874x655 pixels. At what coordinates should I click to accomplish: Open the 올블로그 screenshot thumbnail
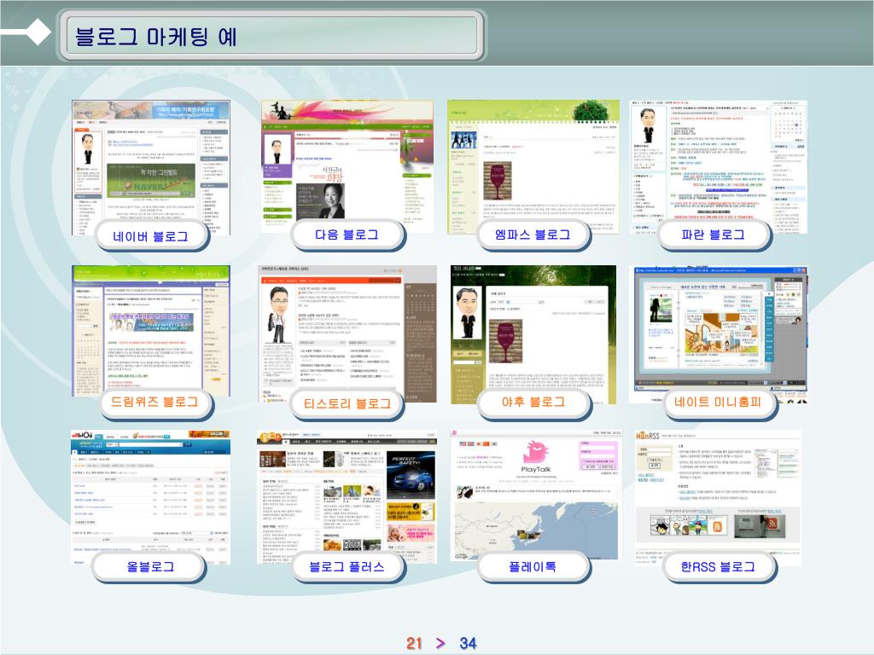coord(150,496)
